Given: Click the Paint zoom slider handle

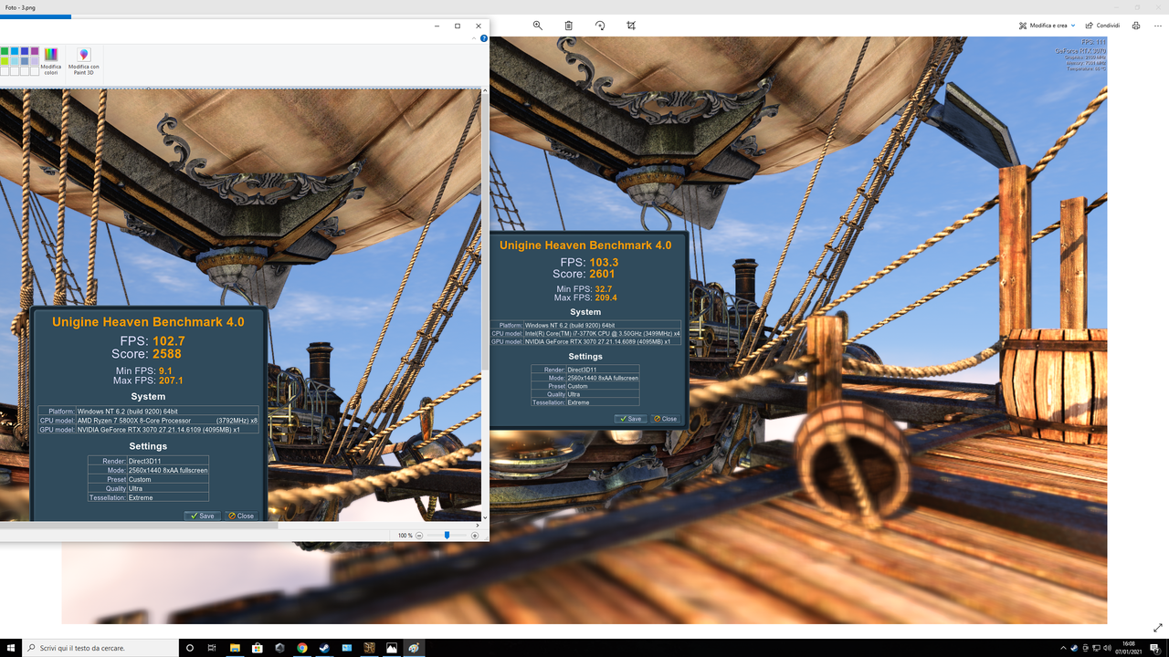Looking at the screenshot, I should click(447, 536).
